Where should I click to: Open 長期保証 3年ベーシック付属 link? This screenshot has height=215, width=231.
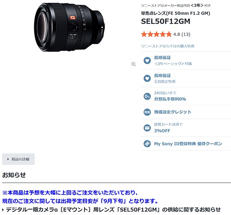coord(186,60)
